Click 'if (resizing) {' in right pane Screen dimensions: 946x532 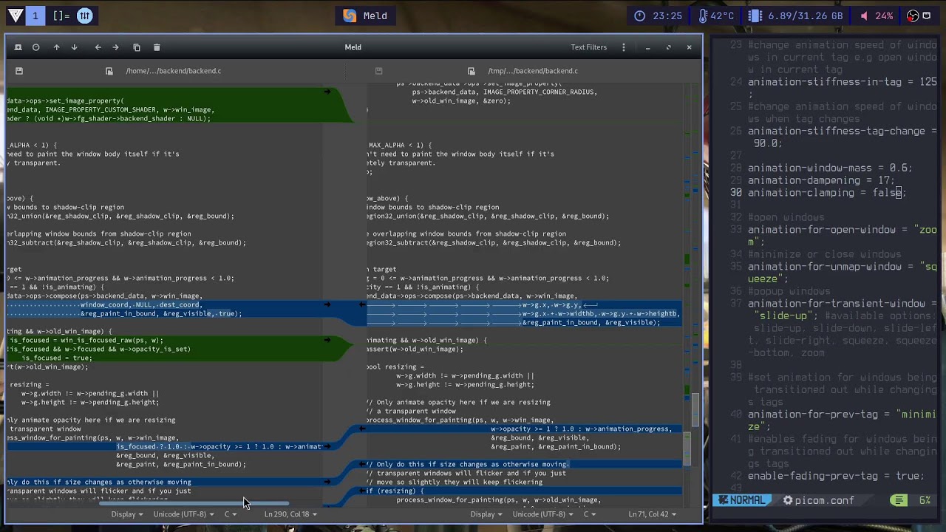394,491
